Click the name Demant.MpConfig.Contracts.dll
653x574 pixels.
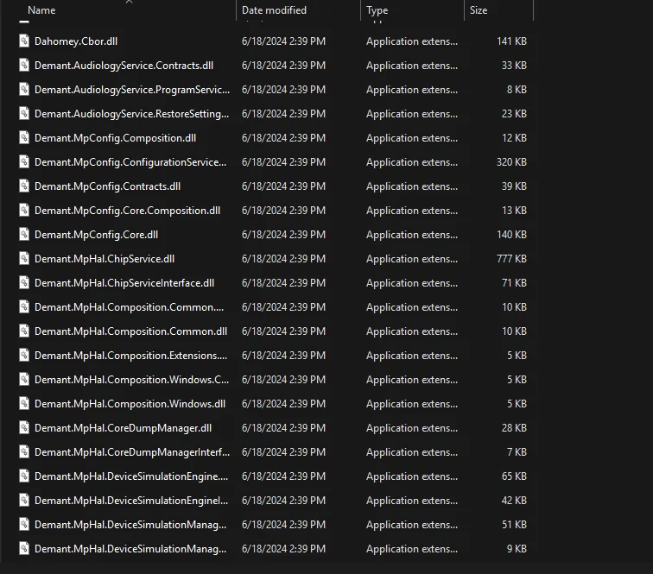click(x=107, y=186)
